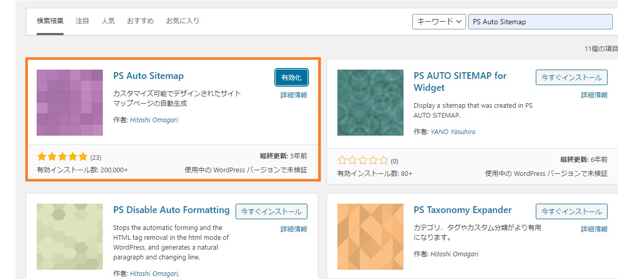Click the orange triangle plugin thumbnail
The image size is (619, 279).
tap(370, 236)
